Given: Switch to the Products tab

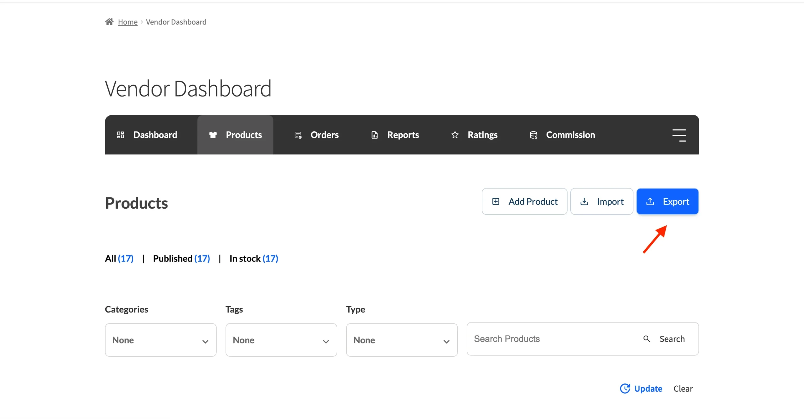Looking at the screenshot, I should click(x=235, y=135).
